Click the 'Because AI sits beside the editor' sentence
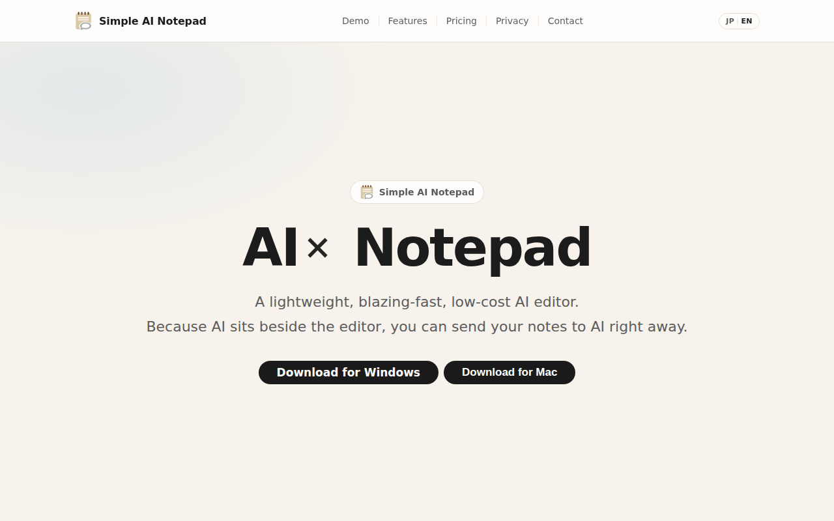Screen dimensions: 834x521 (x=417, y=327)
